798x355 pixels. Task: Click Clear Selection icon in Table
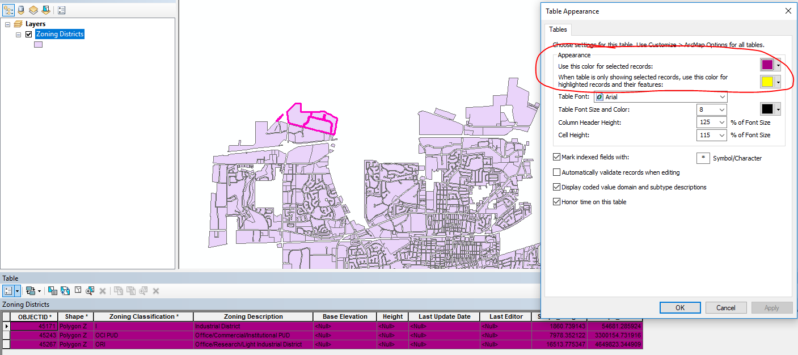click(78, 290)
